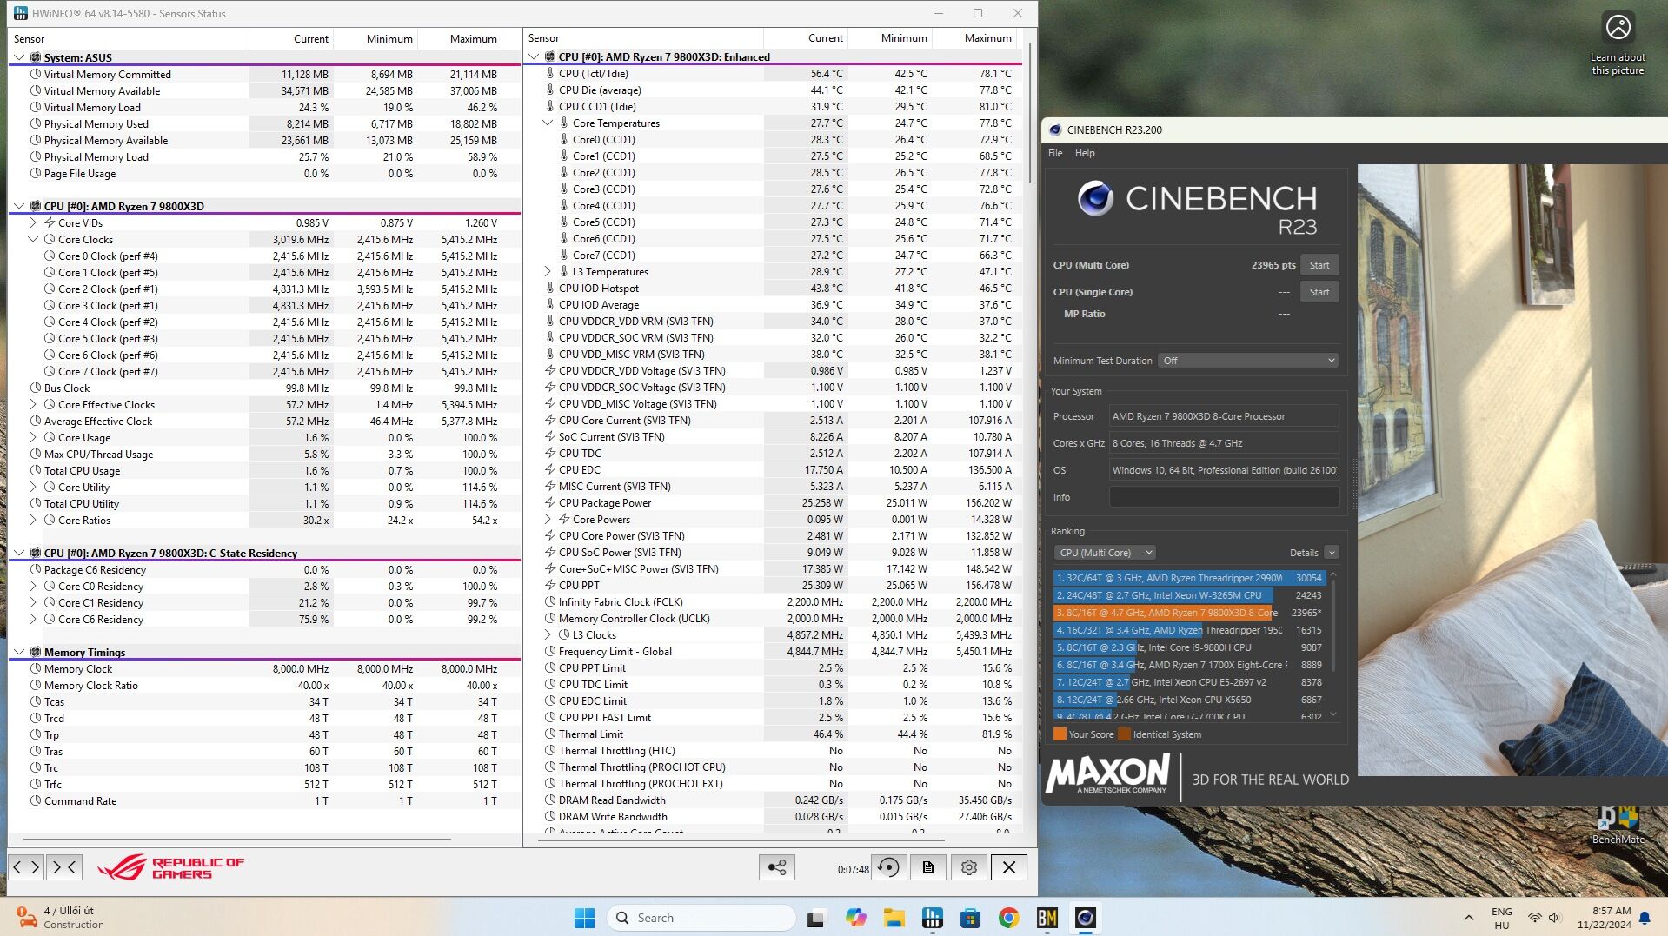Select the Xeon W-3265M ranking entry
The width and height of the screenshot is (1668, 936).
1189,595
